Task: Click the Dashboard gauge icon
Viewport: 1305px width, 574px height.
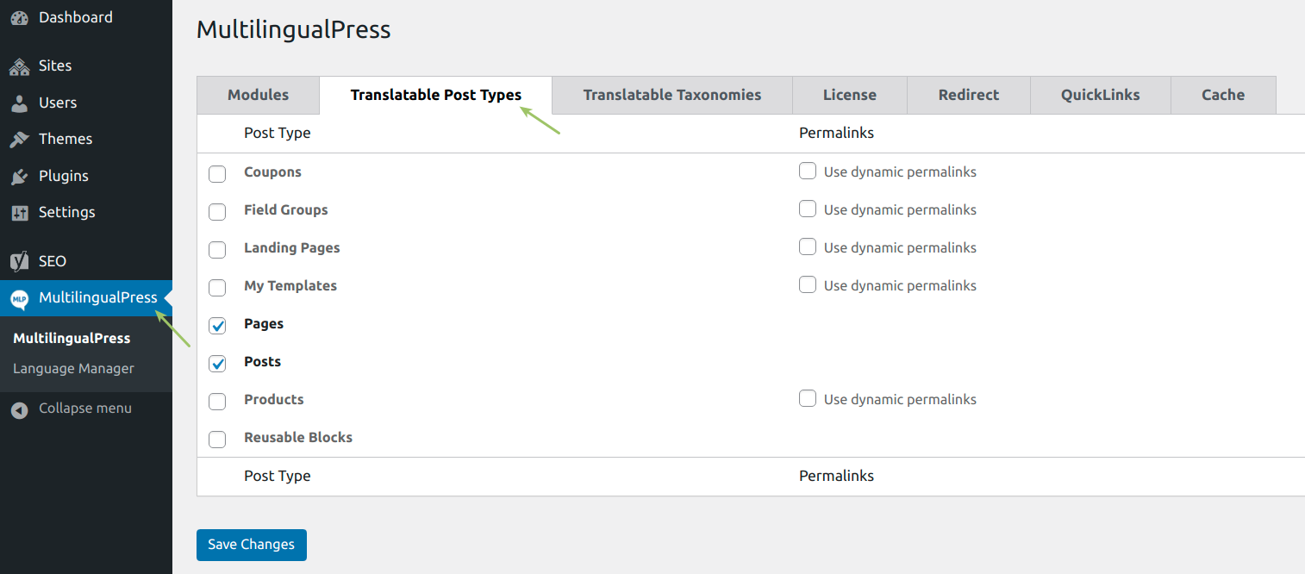Action: (19, 18)
